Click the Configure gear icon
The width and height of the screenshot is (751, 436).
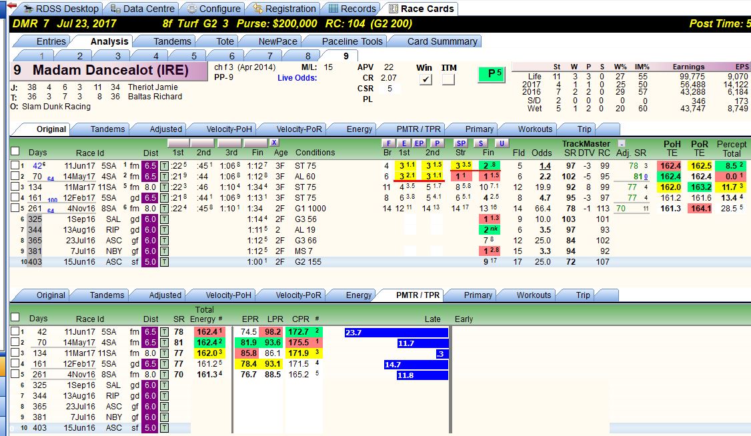point(191,9)
